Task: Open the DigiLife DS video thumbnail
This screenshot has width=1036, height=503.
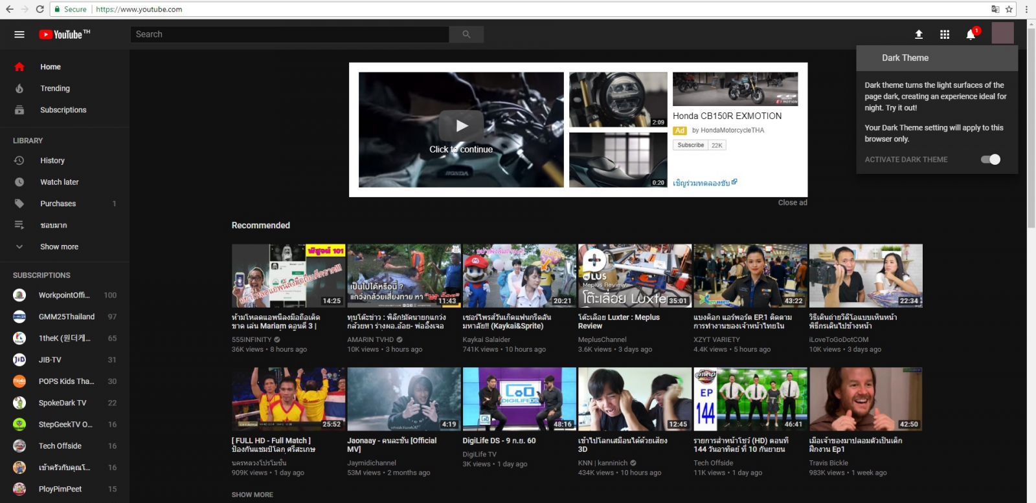Action: pos(519,399)
